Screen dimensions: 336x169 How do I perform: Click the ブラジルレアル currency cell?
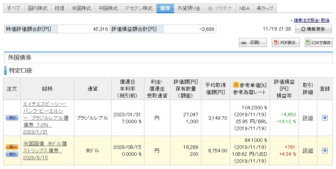coord(92,118)
